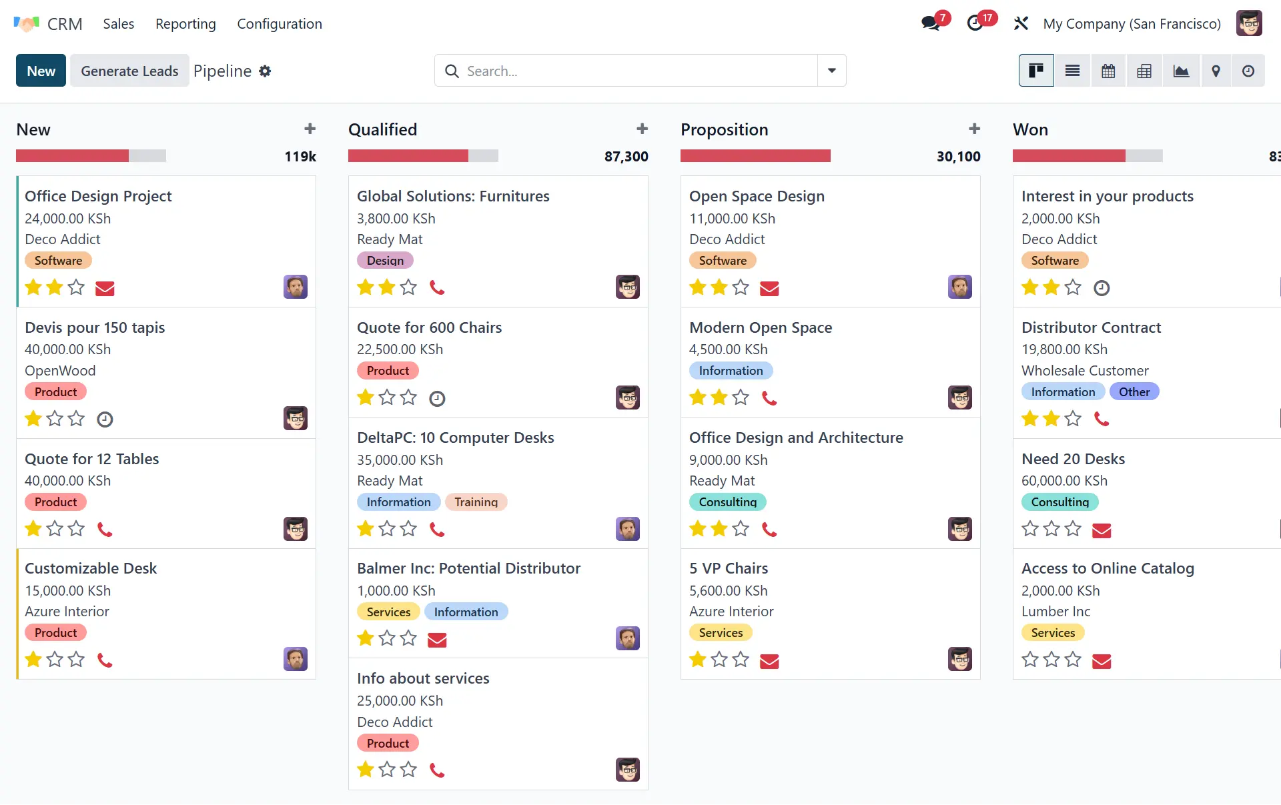1281x805 pixels.
Task: Click the Generate Leads button
Action: point(129,71)
